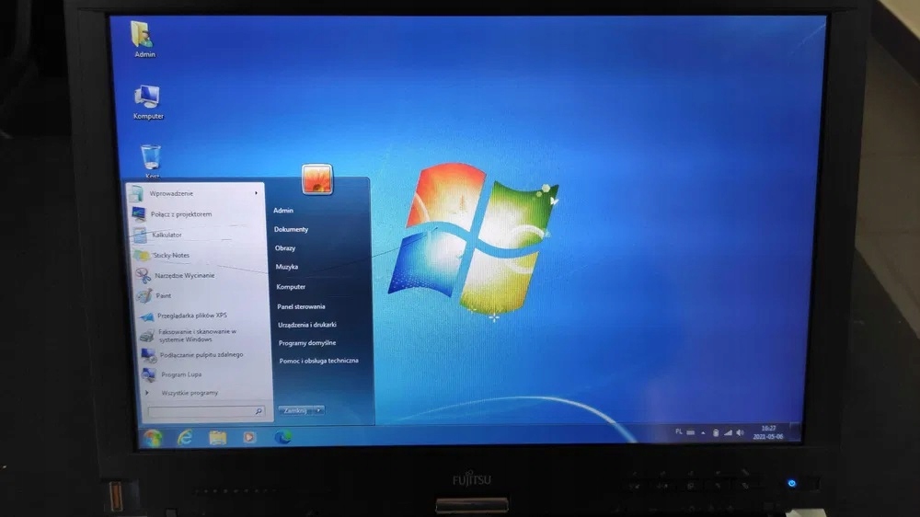Select the Recycle Bin desktop icon
Image resolution: width=920 pixels, height=517 pixels.
point(151,161)
